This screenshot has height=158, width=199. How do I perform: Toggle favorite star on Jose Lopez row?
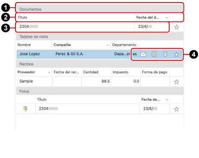point(176,54)
